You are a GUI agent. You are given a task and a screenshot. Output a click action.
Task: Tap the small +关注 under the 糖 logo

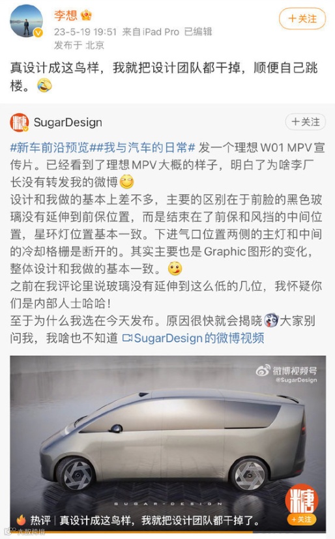pyautogui.click(x=301, y=519)
